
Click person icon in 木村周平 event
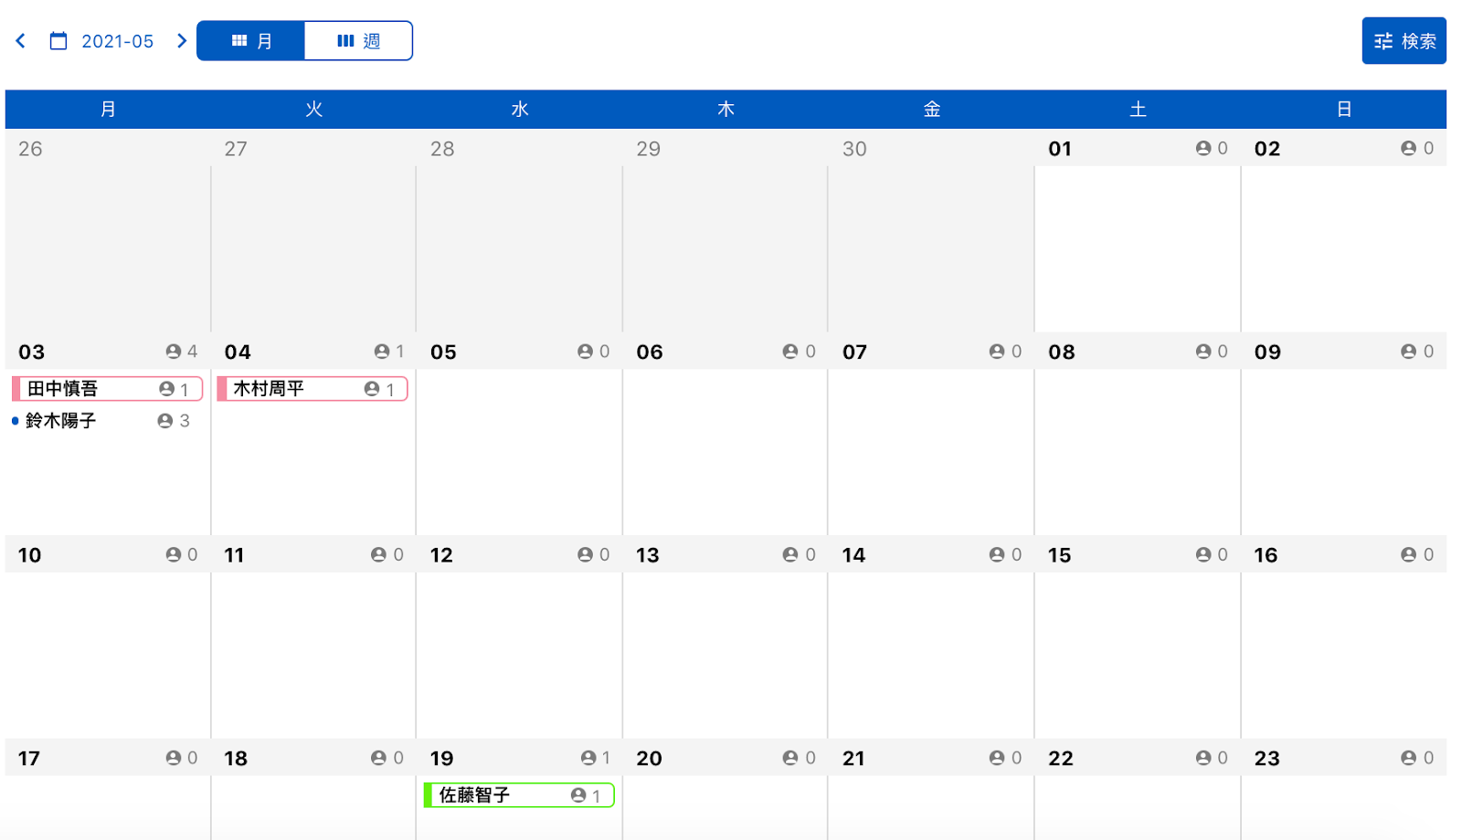coord(372,389)
